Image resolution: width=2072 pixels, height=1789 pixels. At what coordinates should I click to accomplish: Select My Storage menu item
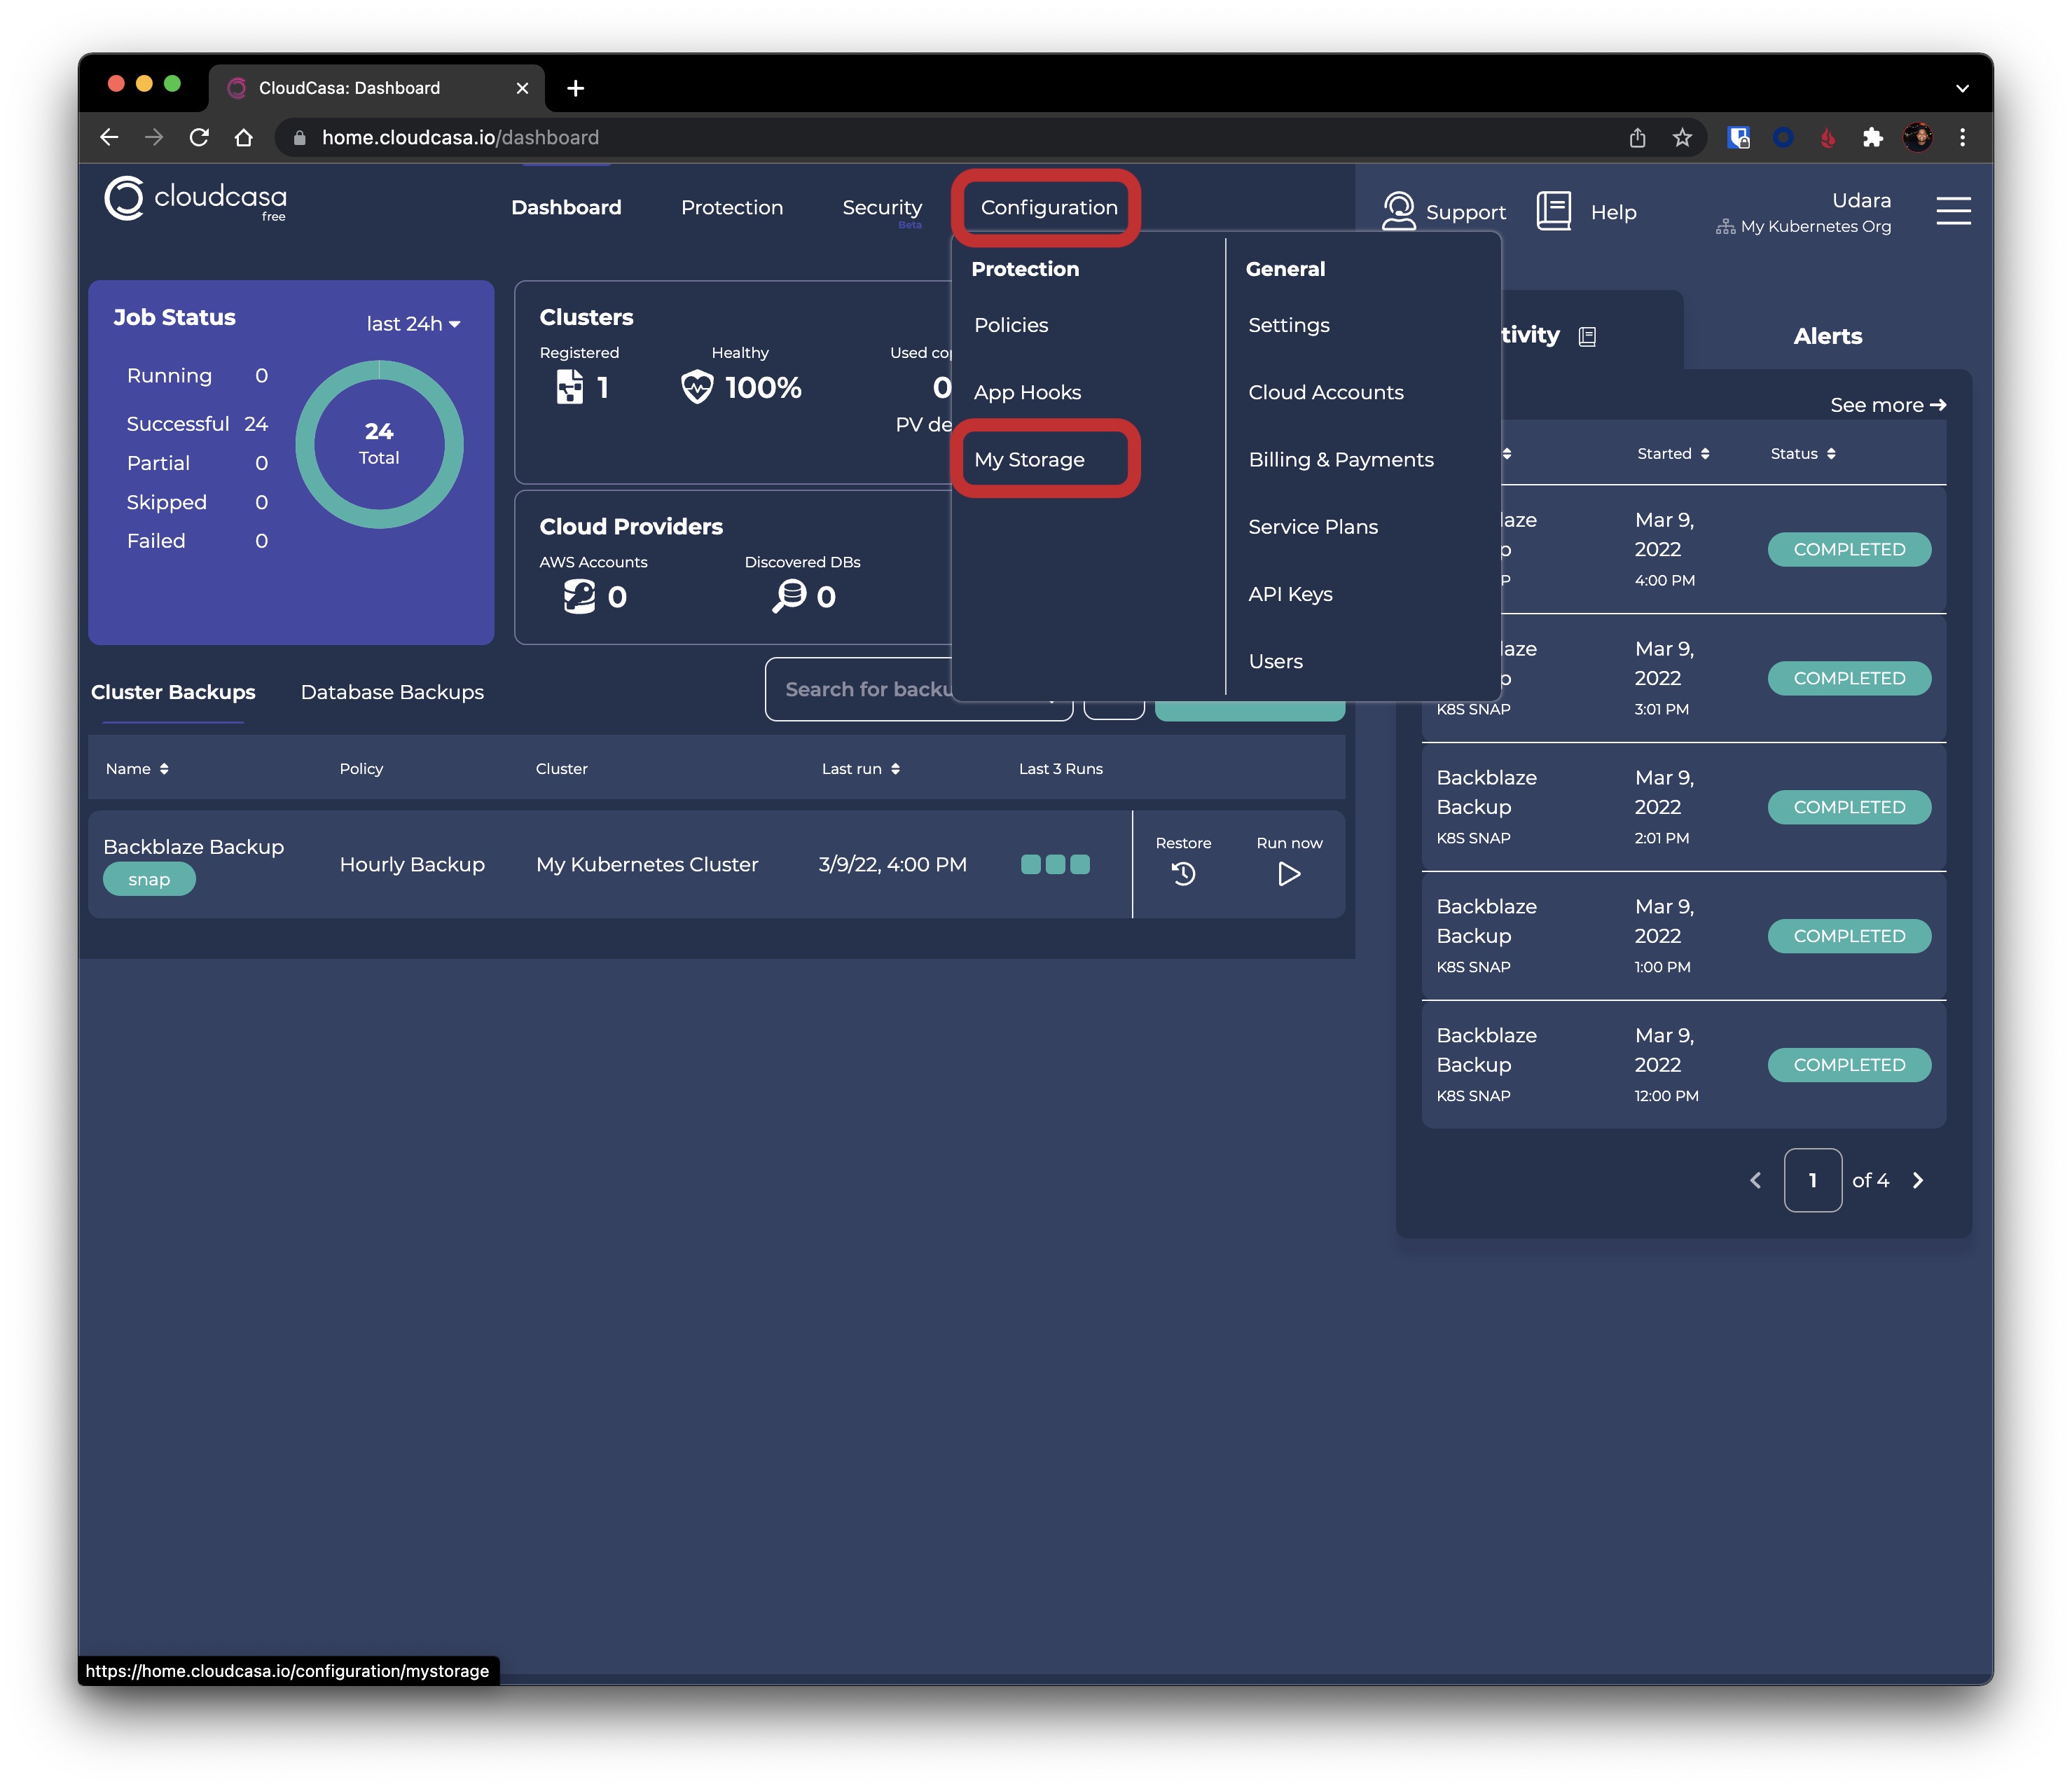point(1029,459)
